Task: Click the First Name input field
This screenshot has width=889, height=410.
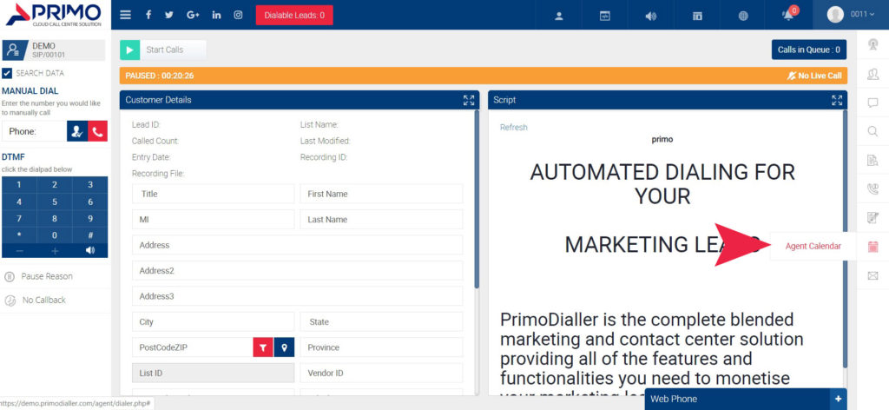Action: click(382, 194)
